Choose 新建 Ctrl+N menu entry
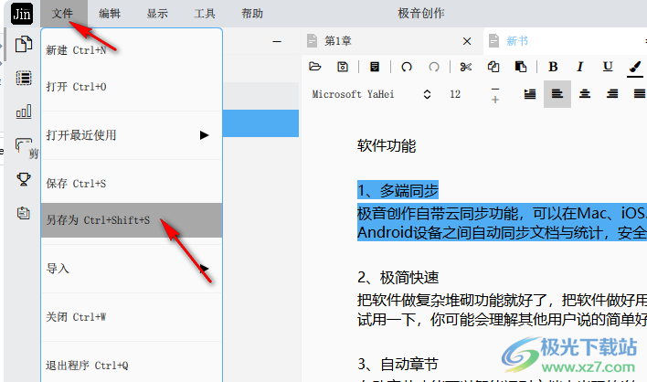Screen dimensions: 647x382 [132, 50]
